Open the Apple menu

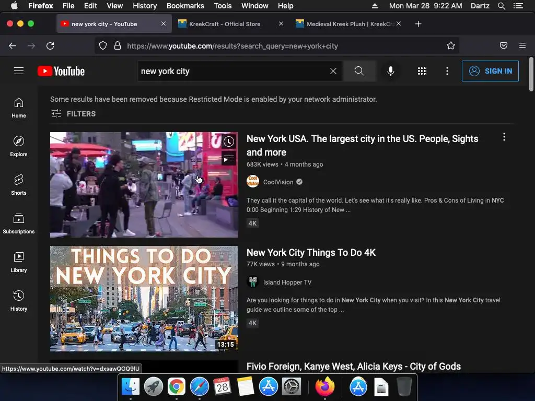coord(14,6)
